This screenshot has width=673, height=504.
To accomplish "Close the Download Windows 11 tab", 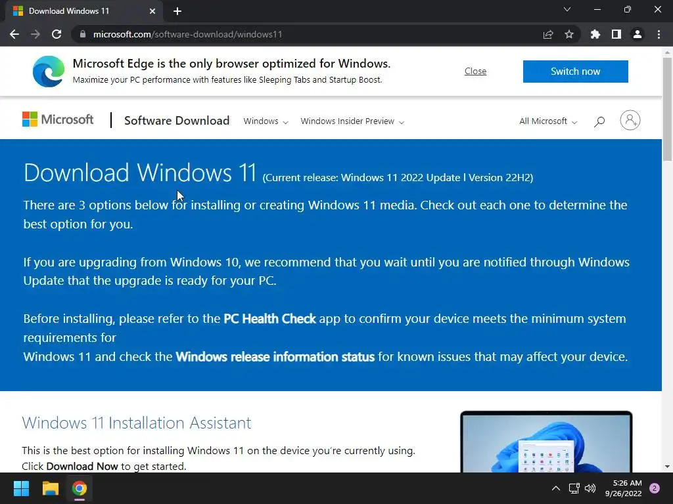I will tap(152, 11).
